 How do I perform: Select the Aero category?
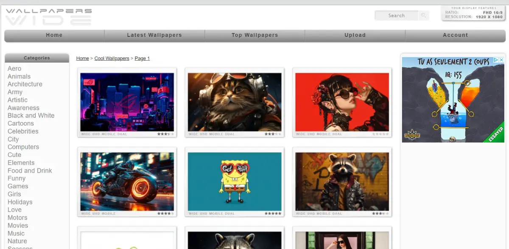click(x=14, y=69)
